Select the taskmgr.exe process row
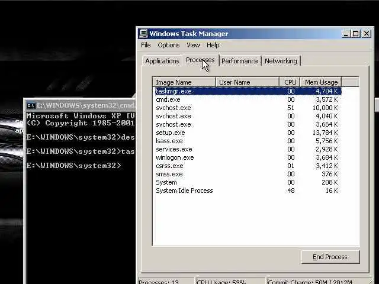Image resolution: width=379 pixels, height=284 pixels. [248, 91]
